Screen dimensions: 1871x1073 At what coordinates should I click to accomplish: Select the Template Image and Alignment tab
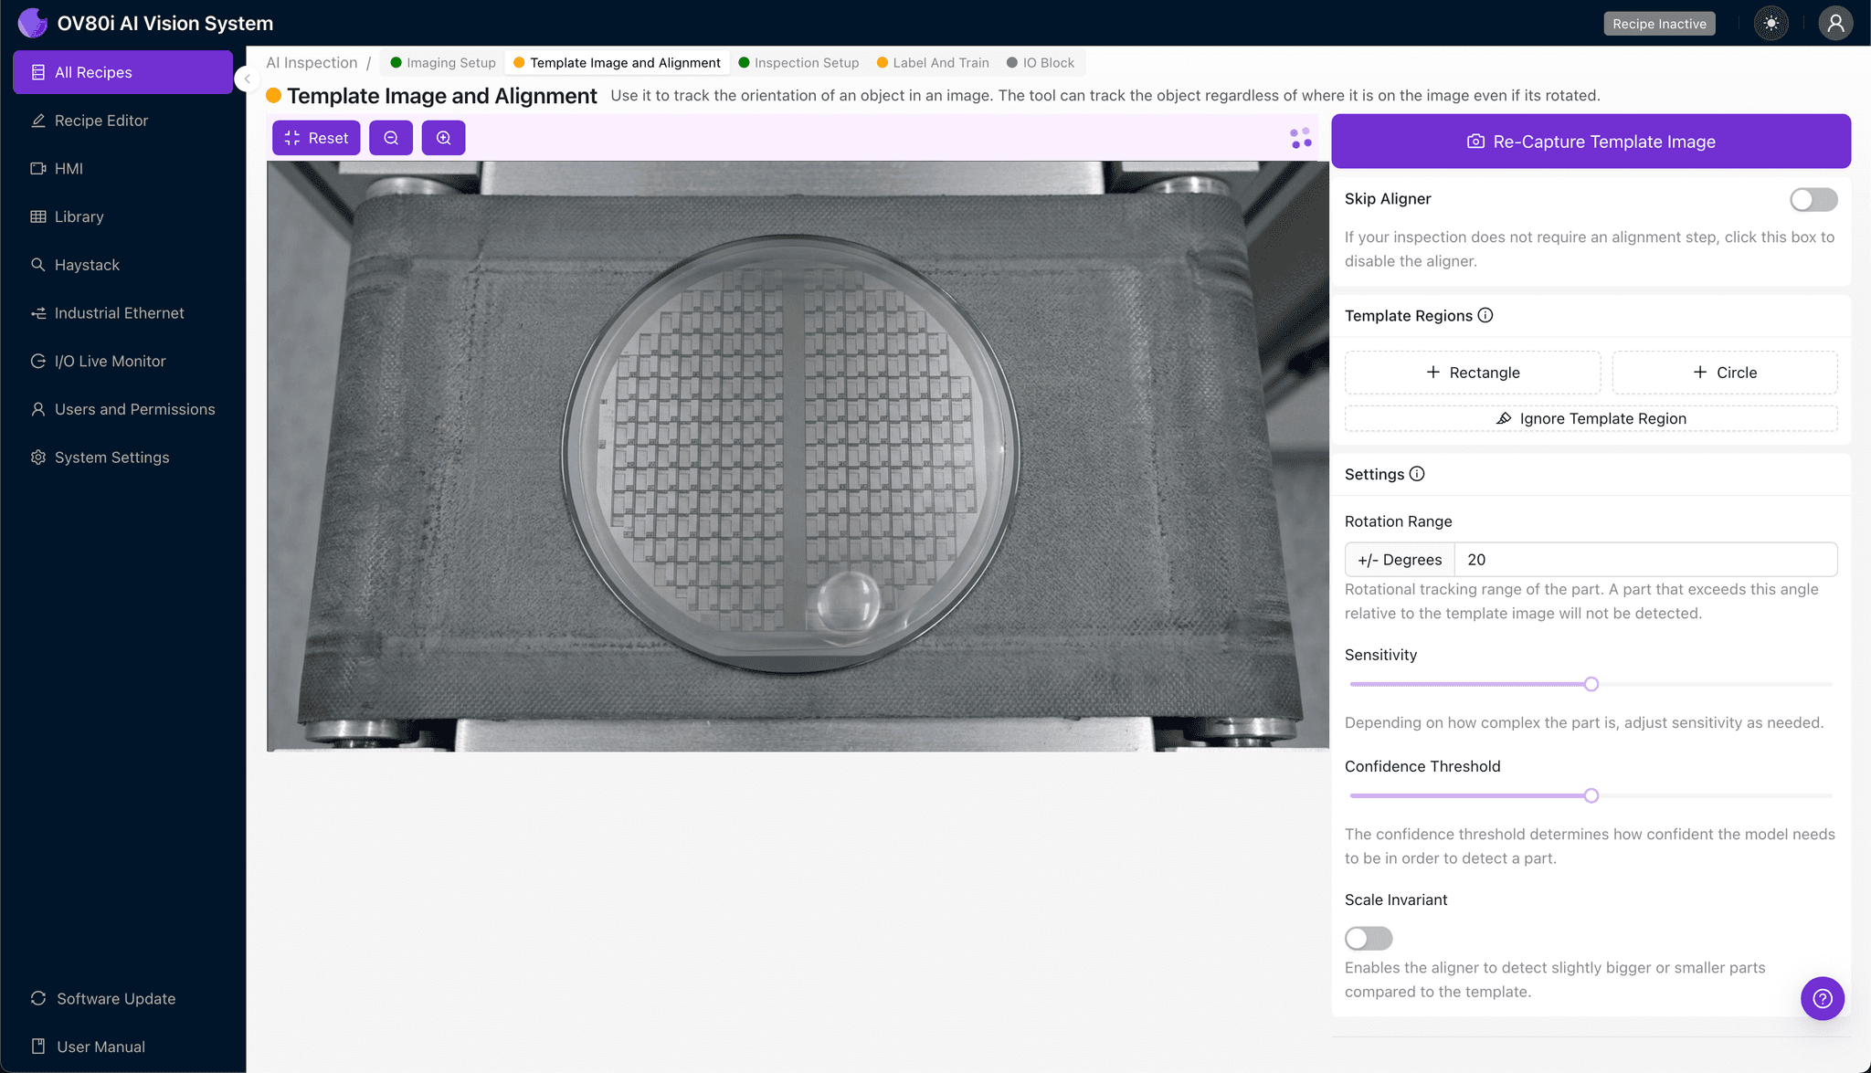click(617, 63)
